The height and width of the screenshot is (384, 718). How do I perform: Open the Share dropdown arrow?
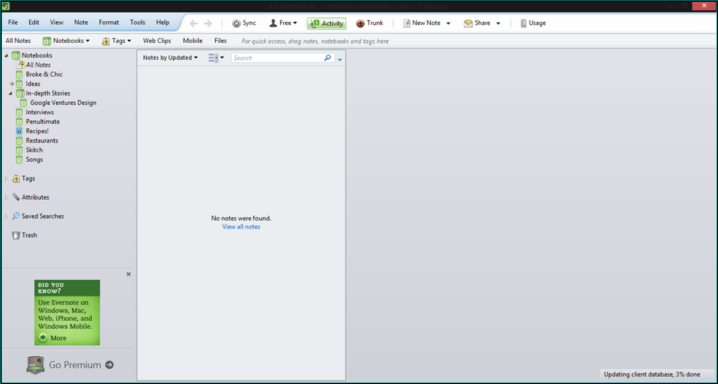[499, 24]
